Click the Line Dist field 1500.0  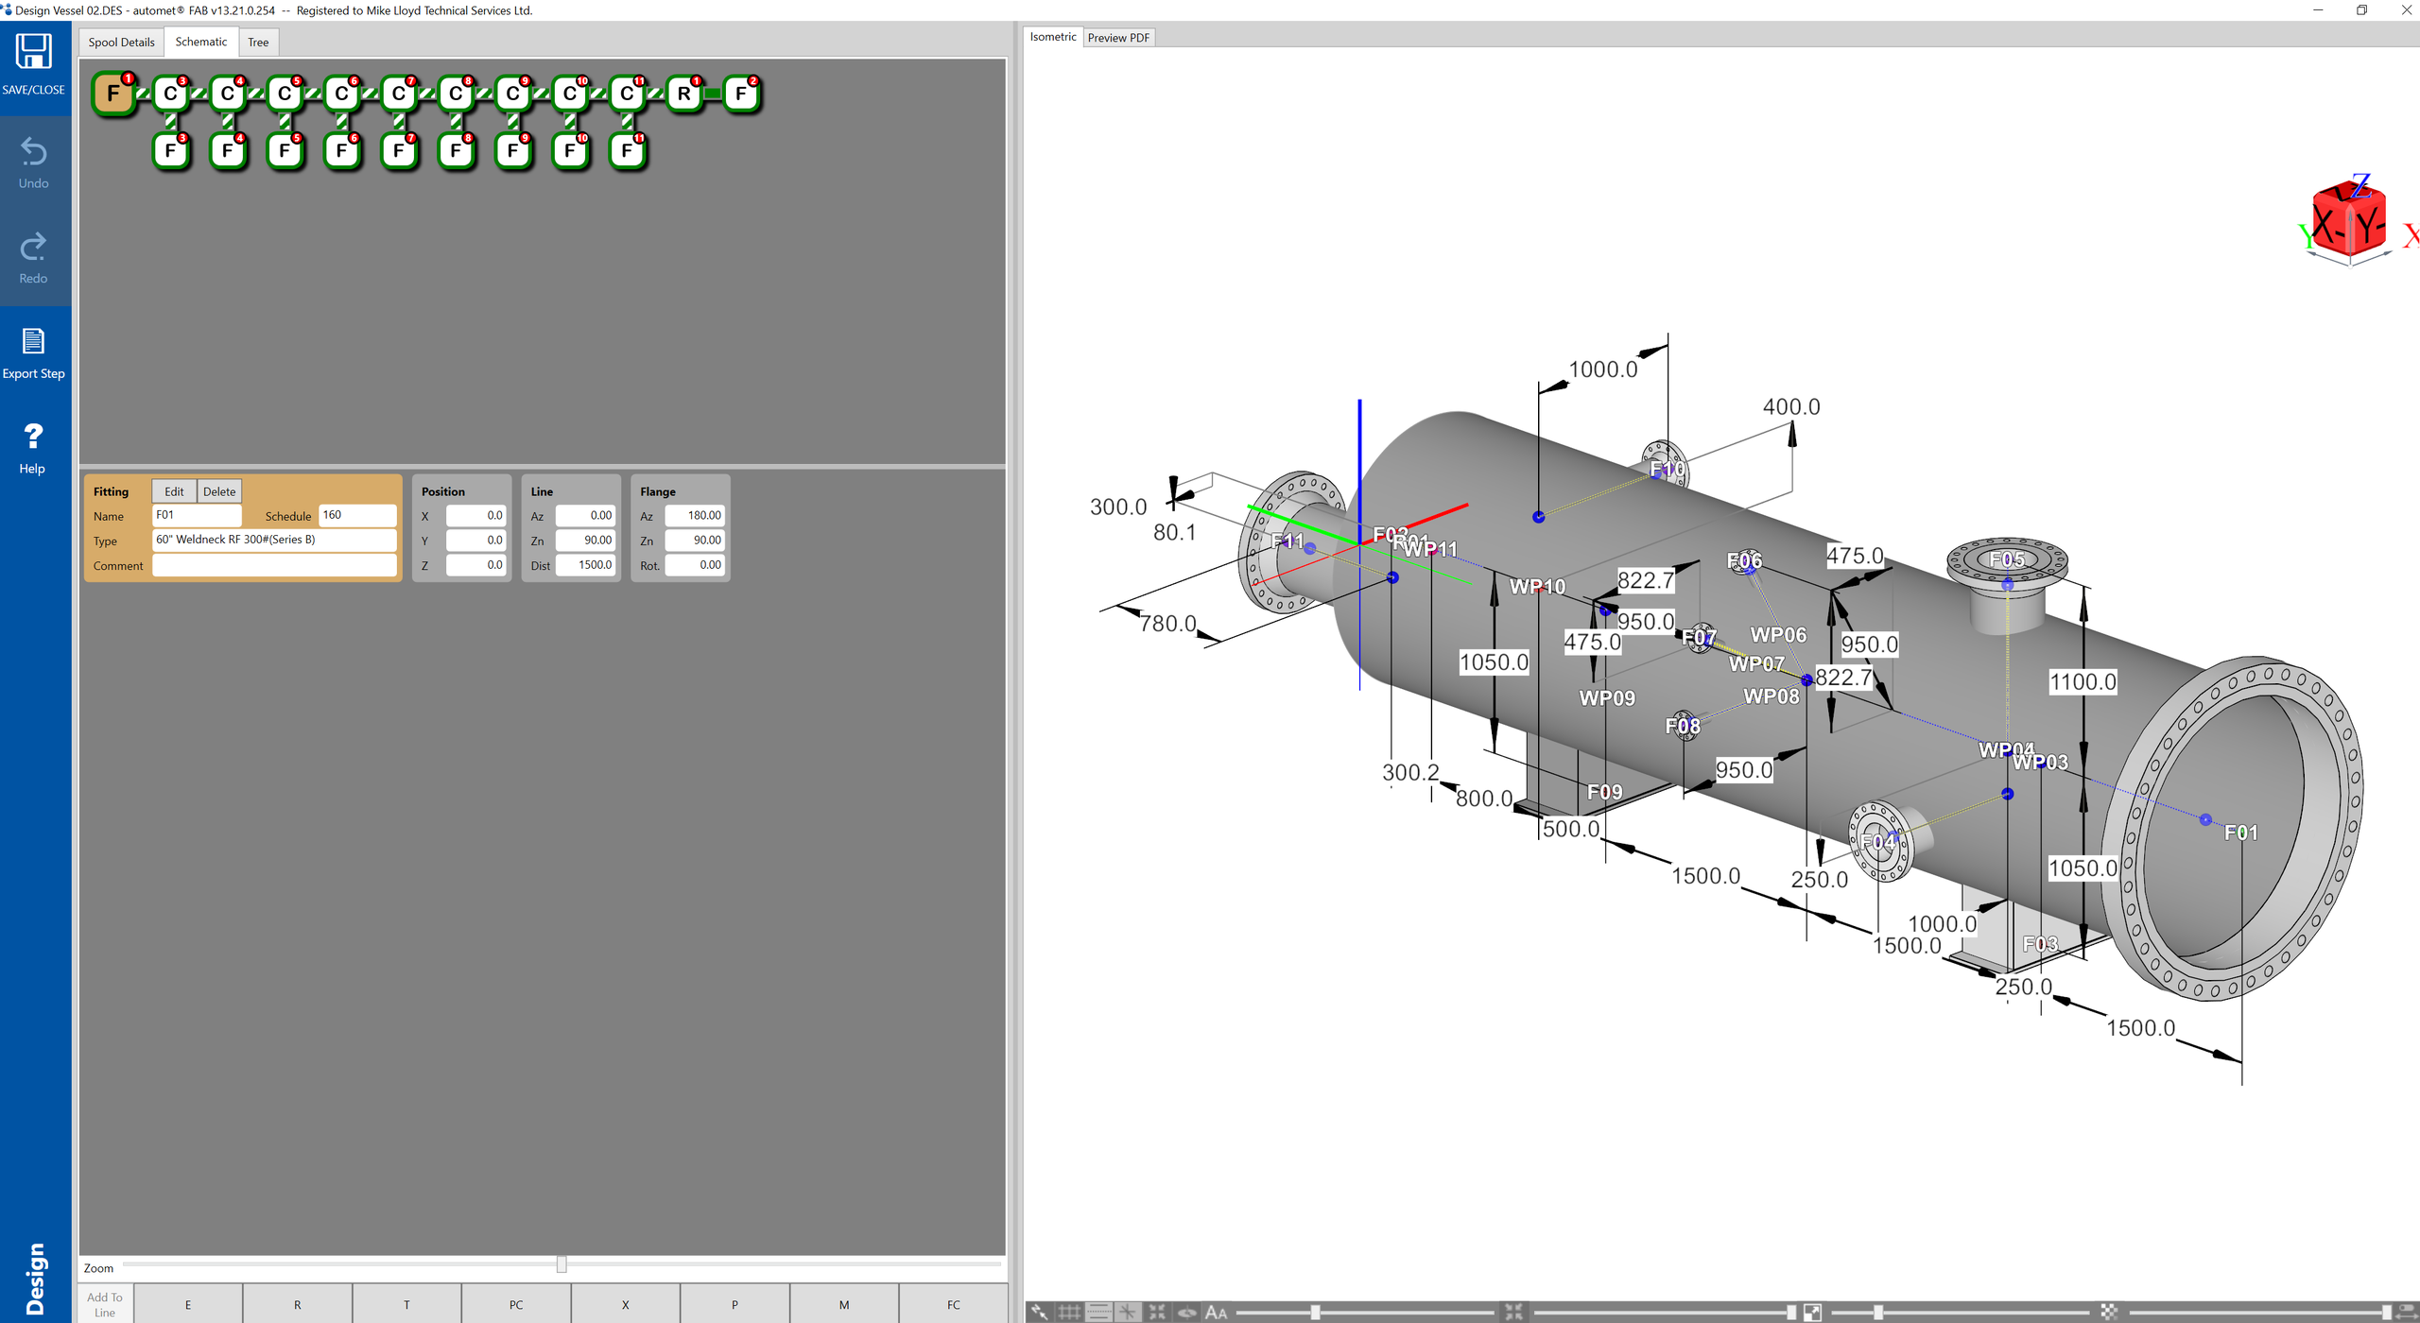tap(585, 565)
